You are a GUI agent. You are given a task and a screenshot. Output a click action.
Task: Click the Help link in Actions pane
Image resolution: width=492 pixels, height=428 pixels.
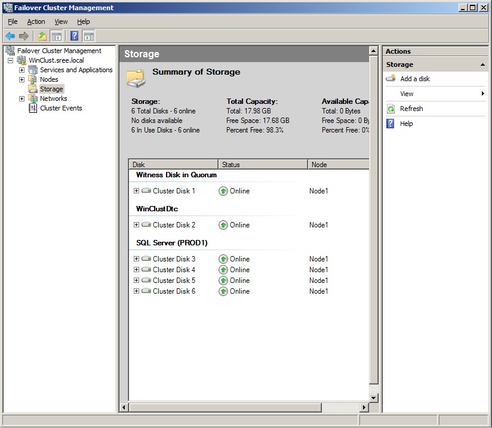406,124
